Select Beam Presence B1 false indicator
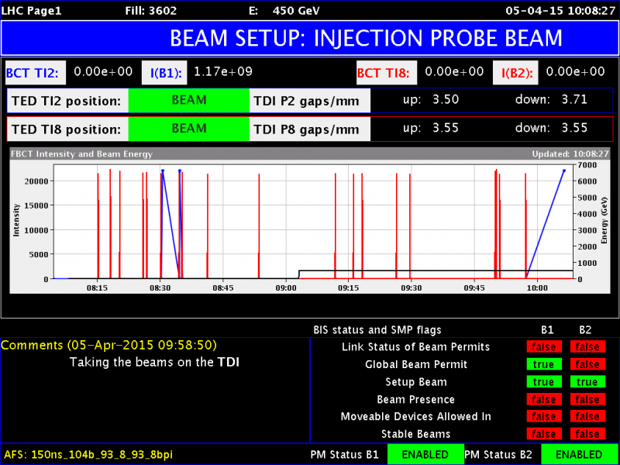This screenshot has height=465, width=620. pyautogui.click(x=543, y=399)
